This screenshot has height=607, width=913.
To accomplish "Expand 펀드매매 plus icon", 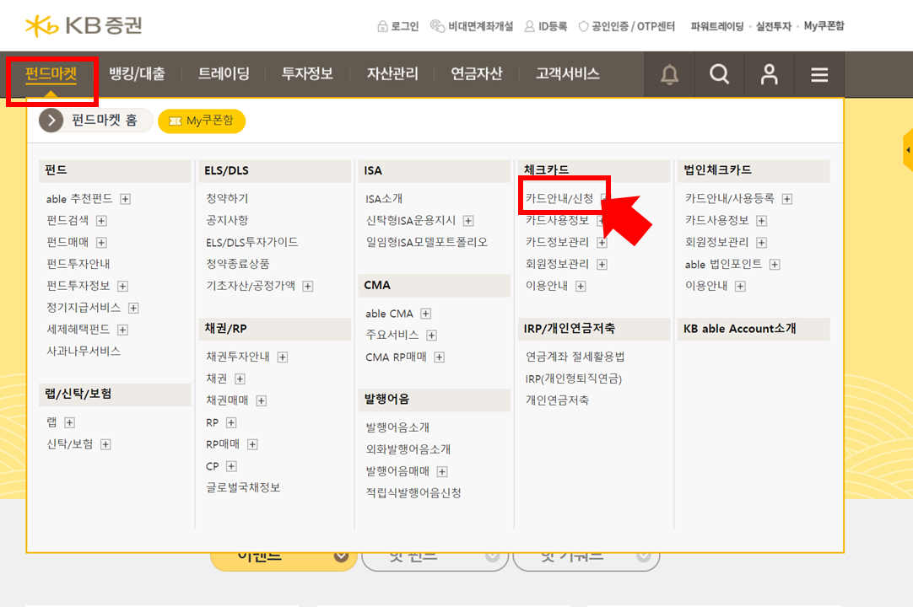I will coord(101,242).
